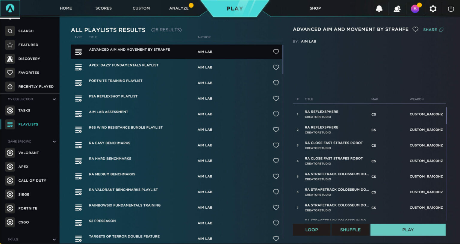Expand the Skills section
This screenshot has height=244, width=460.
[x=54, y=239]
